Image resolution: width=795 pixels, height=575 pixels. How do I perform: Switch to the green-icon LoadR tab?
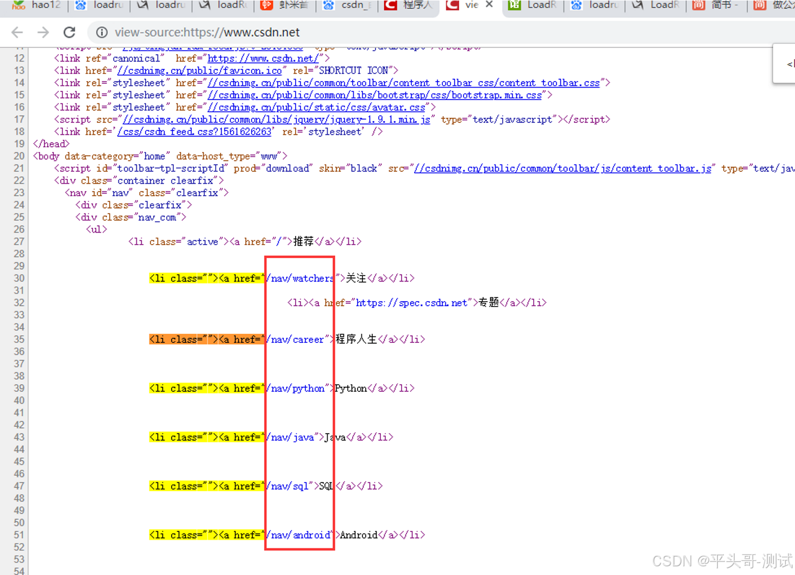(x=533, y=5)
